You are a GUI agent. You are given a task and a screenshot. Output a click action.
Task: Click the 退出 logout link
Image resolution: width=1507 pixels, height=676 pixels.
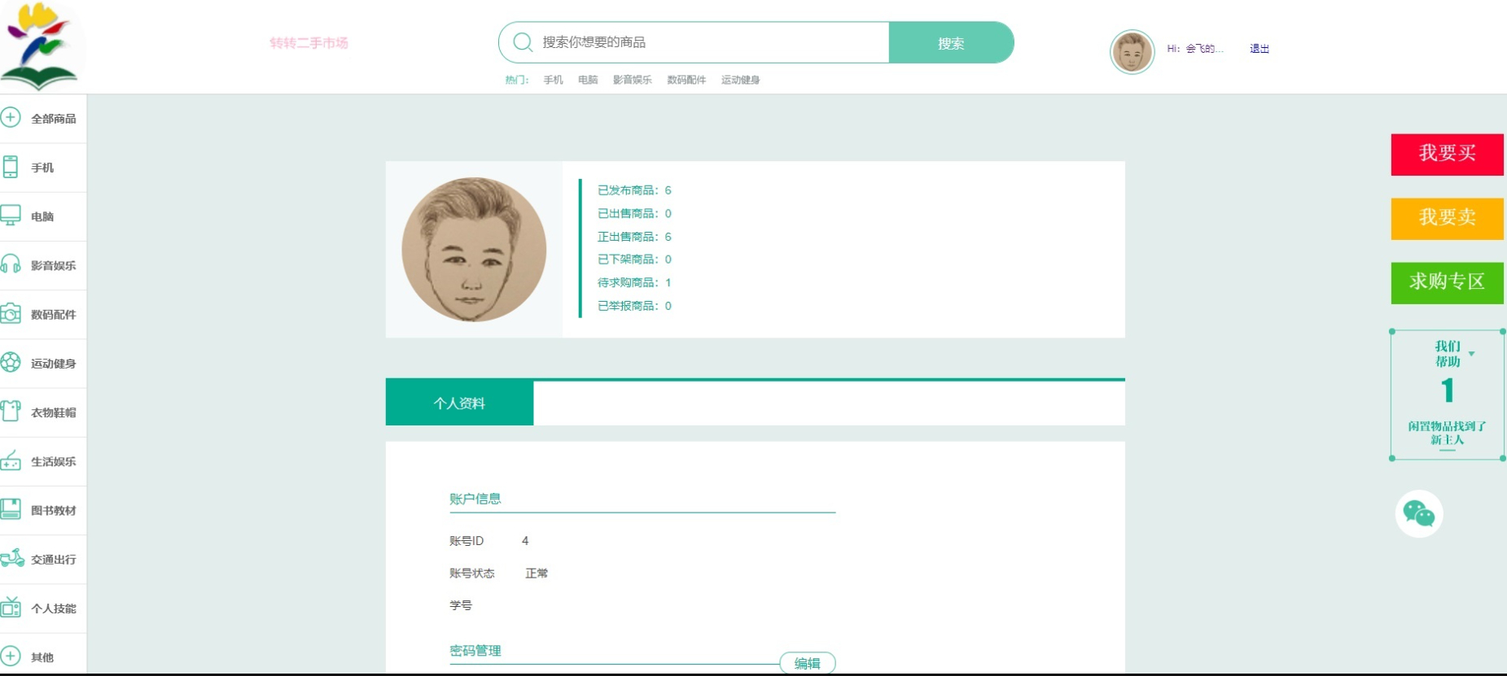click(x=1259, y=49)
